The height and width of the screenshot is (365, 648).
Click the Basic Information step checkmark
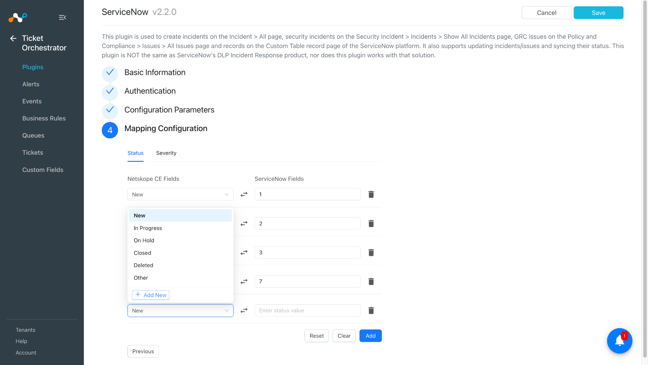coord(110,74)
